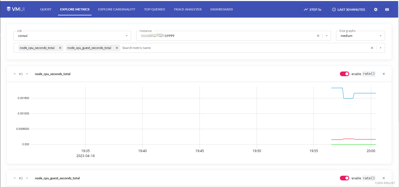Expand the metric name suggestions dropdown arrow
The width and height of the screenshot is (399, 187).
pos(381,48)
